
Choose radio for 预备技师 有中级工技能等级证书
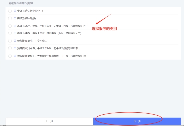(10, 48)
